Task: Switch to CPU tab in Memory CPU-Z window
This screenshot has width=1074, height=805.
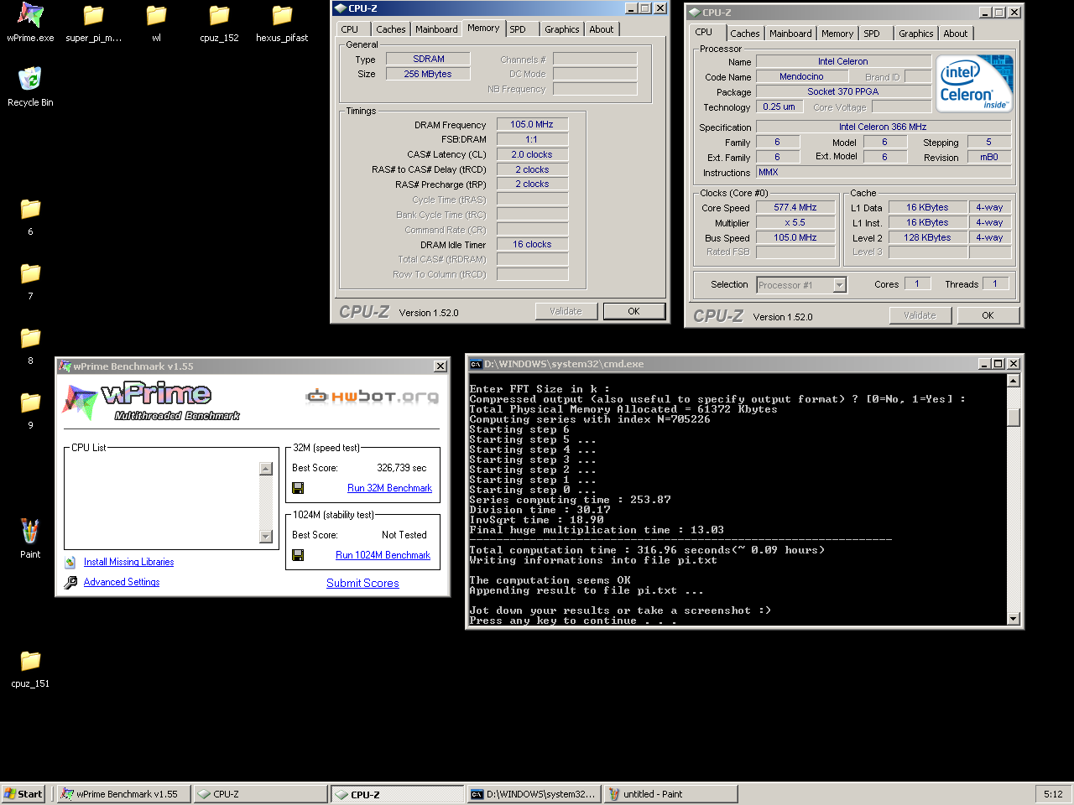Action: click(350, 29)
